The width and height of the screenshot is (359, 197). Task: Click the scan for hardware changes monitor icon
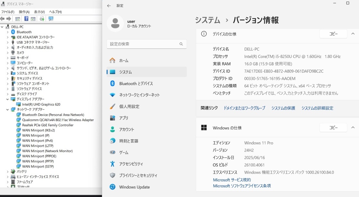click(x=51, y=19)
